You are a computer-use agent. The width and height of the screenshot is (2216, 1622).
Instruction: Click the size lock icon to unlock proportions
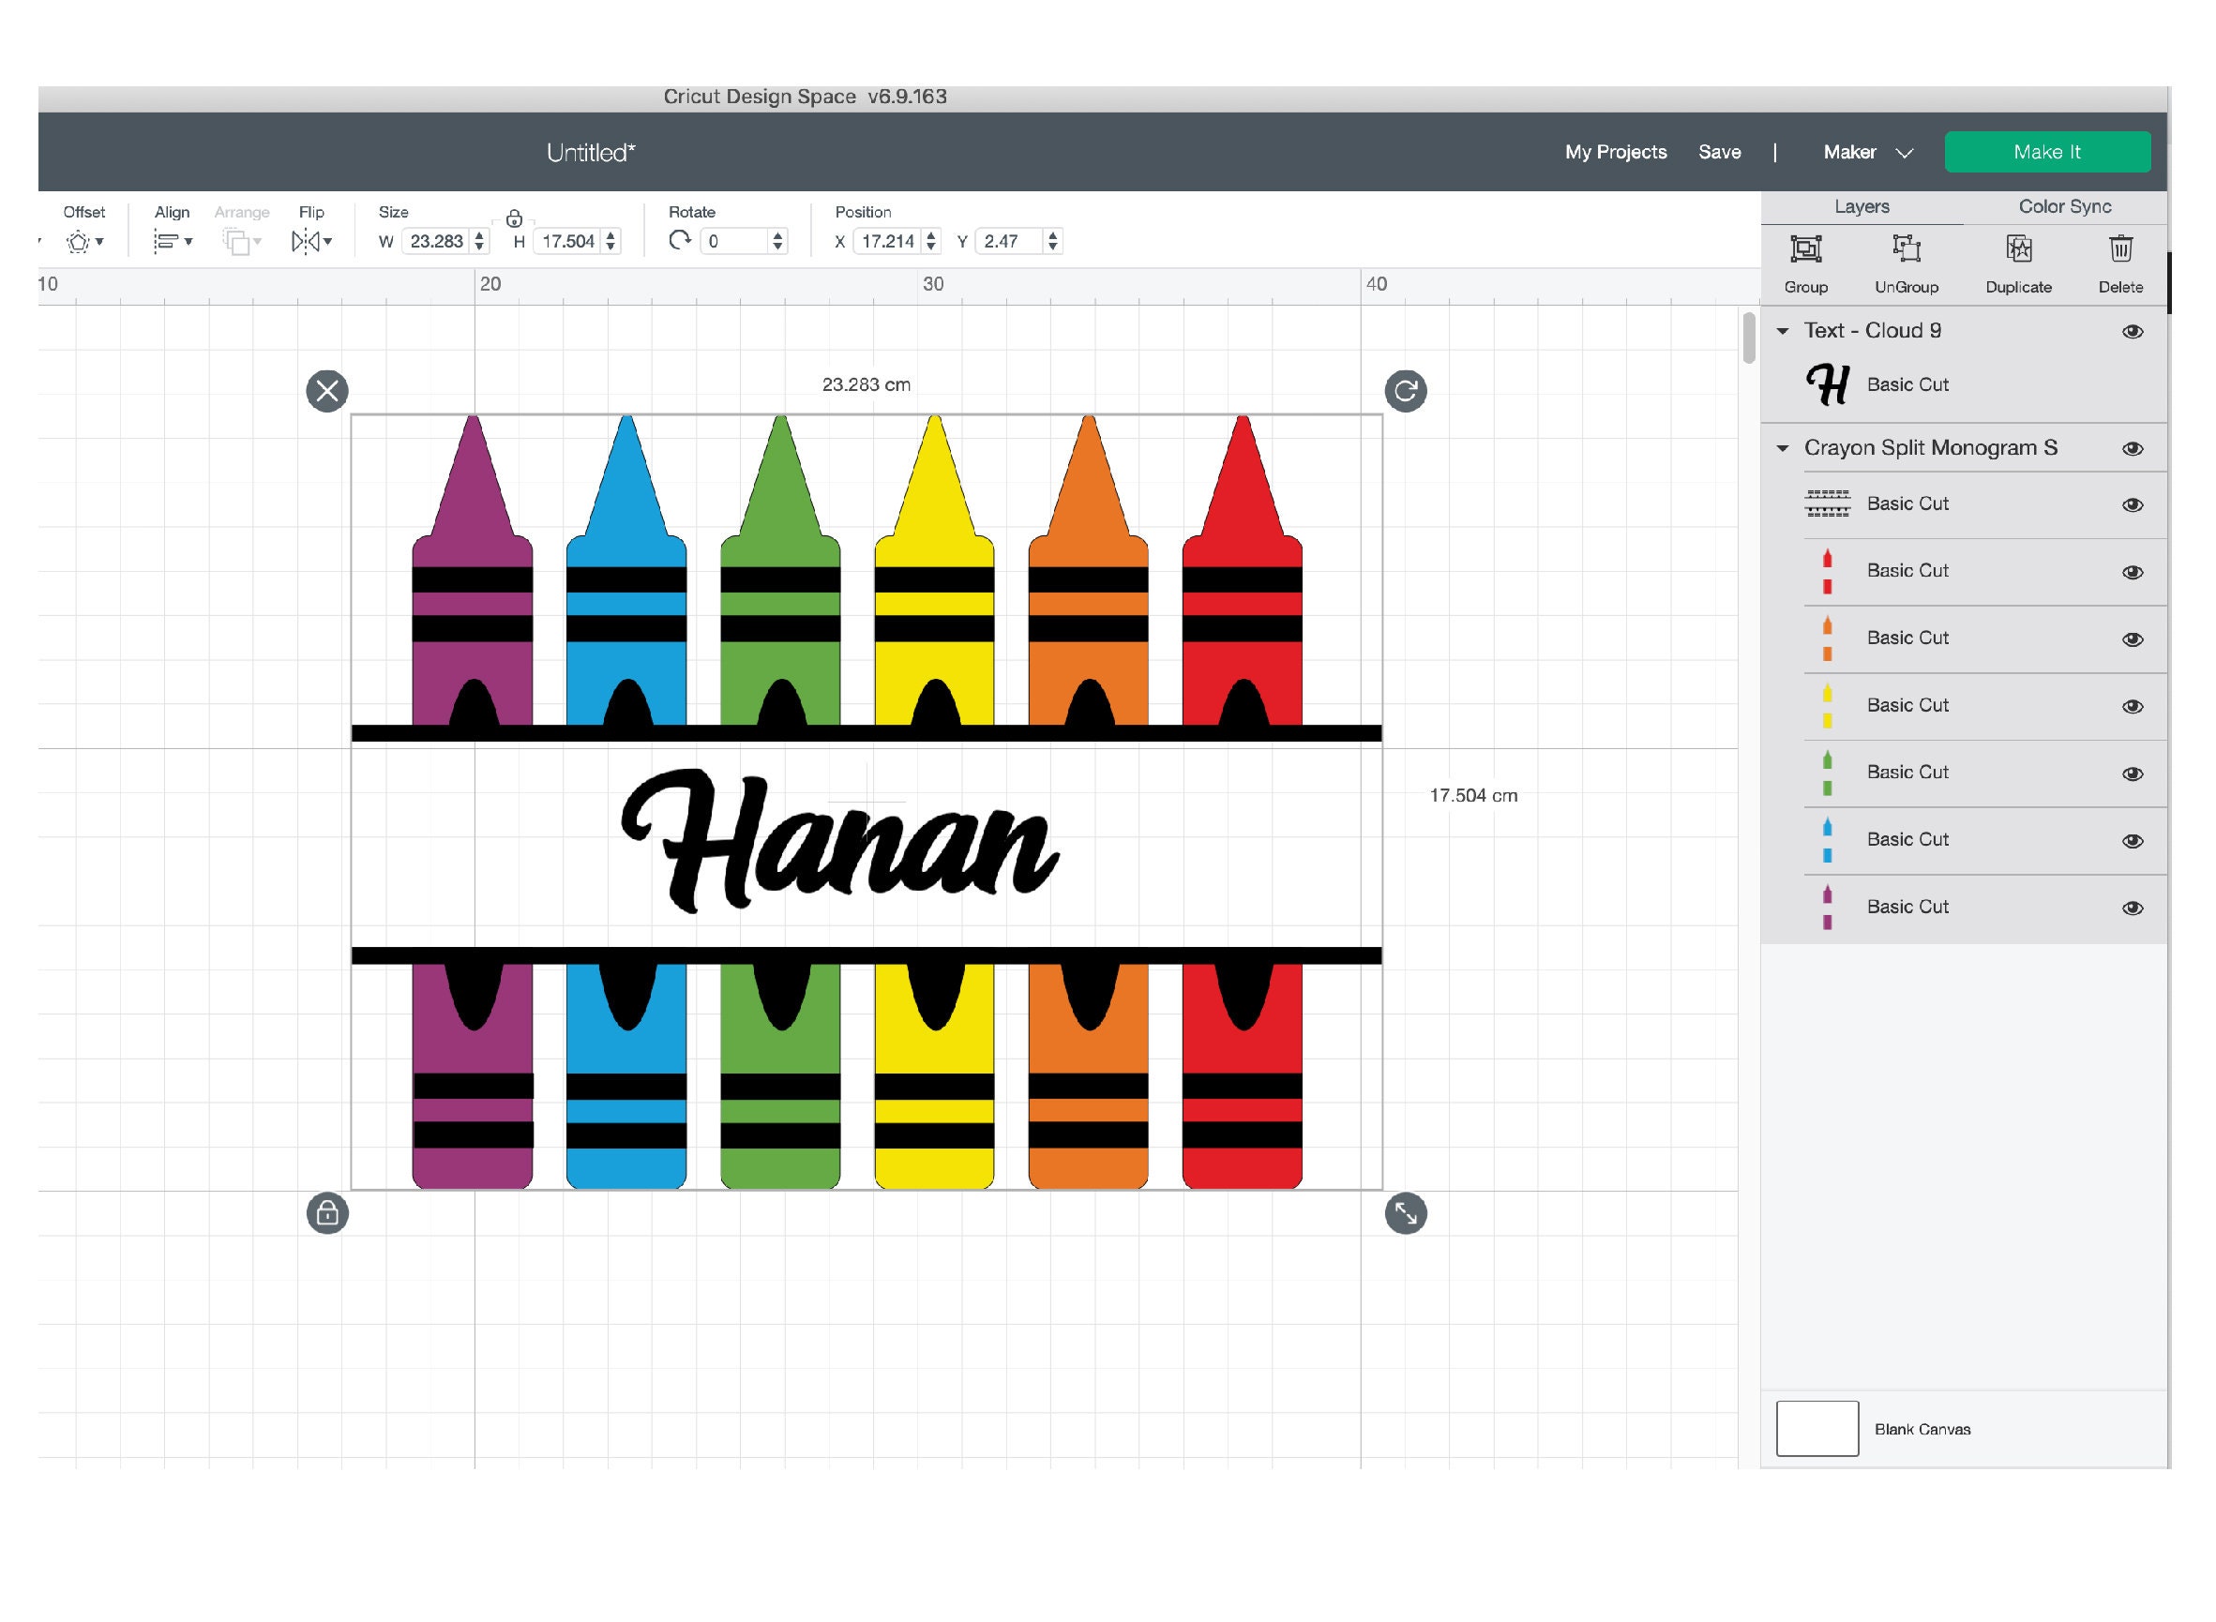coord(514,219)
